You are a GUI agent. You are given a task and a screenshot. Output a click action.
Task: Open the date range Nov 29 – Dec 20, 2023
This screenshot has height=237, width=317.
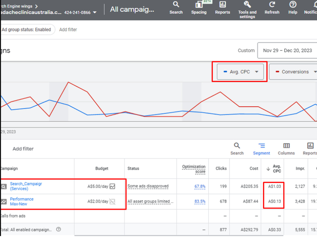(x=287, y=50)
